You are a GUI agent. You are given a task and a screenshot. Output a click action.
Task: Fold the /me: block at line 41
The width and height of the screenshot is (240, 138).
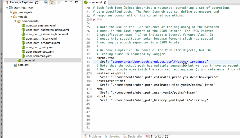tap(91, 89)
